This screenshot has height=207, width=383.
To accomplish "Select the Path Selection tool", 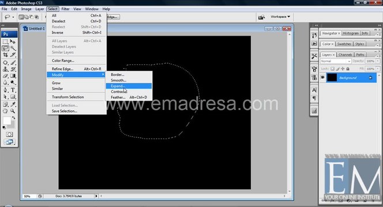I will pos(5,97).
